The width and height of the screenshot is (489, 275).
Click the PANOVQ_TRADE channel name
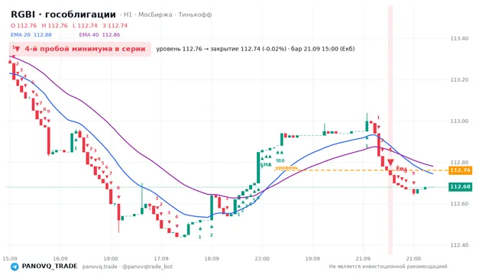[x=50, y=267]
